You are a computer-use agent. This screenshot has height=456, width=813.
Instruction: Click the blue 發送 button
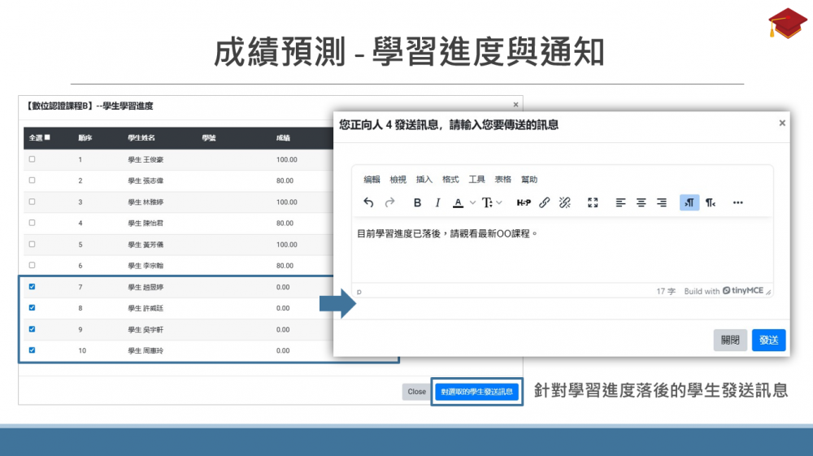(x=768, y=340)
